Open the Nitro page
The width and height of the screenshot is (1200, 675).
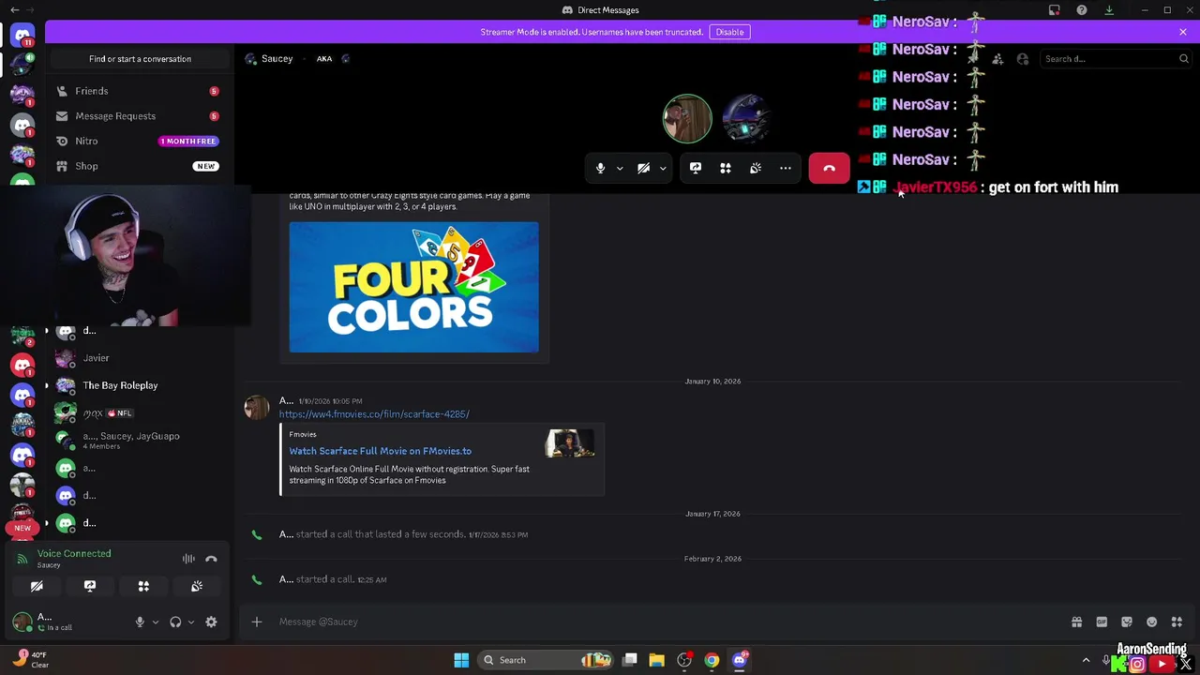pos(139,141)
